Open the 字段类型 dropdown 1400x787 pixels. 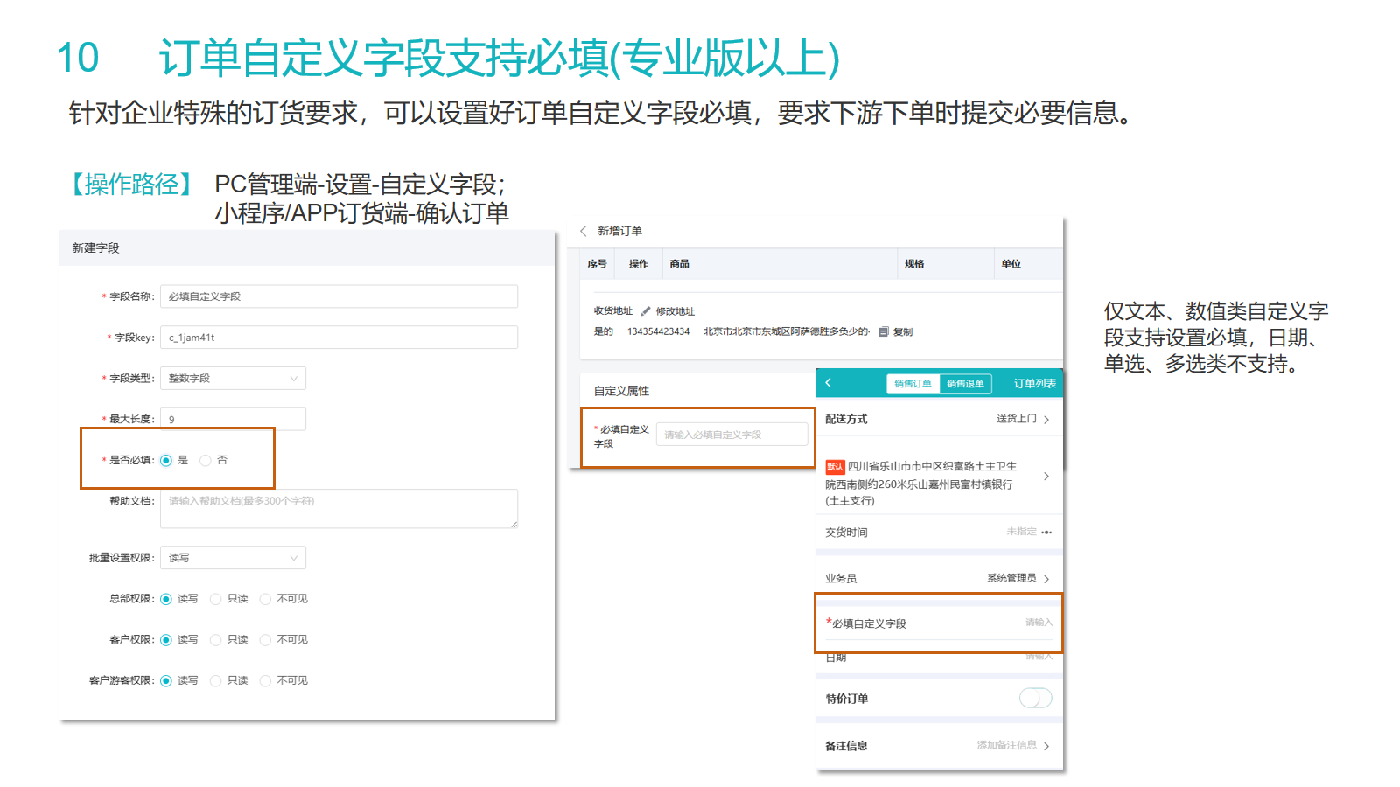point(233,379)
